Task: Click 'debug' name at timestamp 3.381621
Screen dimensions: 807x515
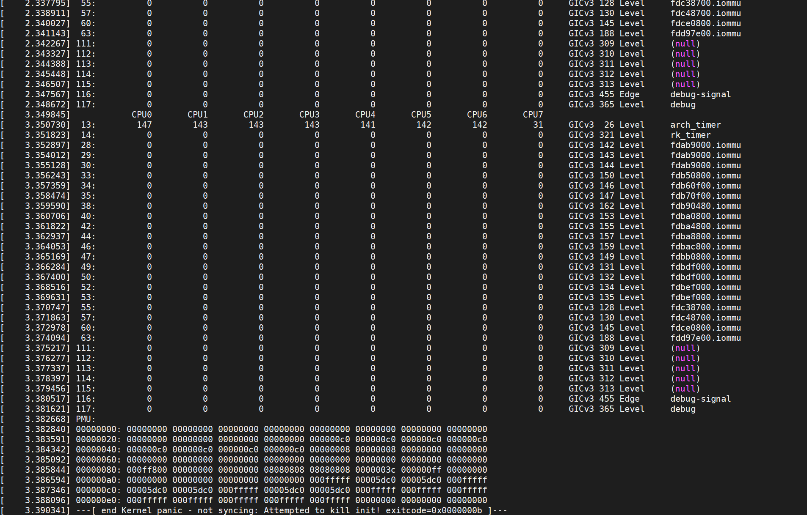Action: (683, 409)
